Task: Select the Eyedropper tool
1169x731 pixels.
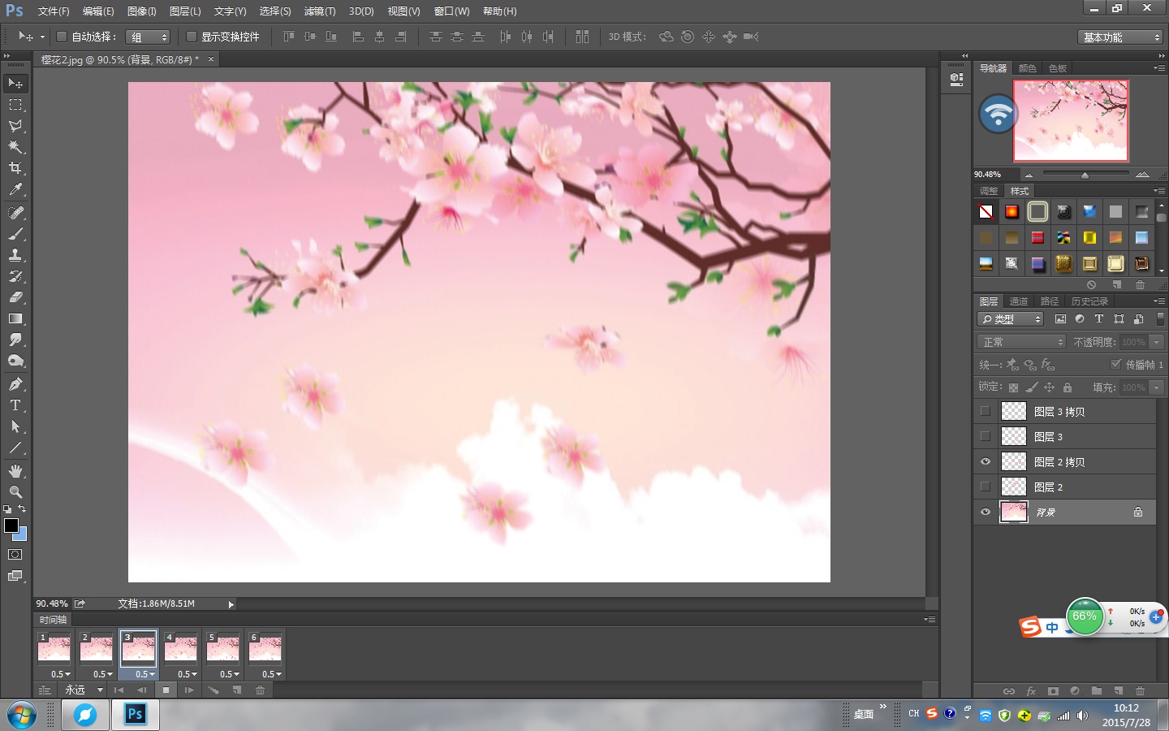Action: 15,190
